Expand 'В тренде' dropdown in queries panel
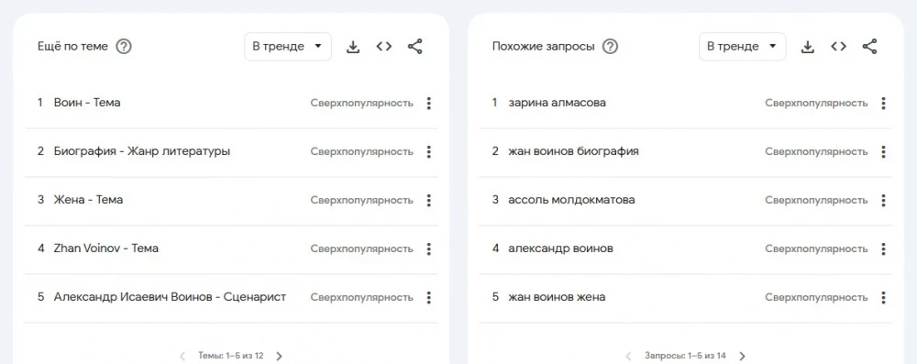Image resolution: width=917 pixels, height=364 pixels. [742, 47]
